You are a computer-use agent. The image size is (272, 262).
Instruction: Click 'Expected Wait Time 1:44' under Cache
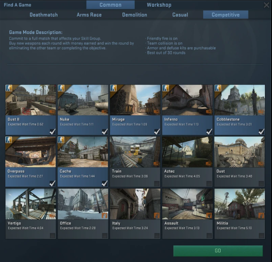pyautogui.click(x=78, y=176)
